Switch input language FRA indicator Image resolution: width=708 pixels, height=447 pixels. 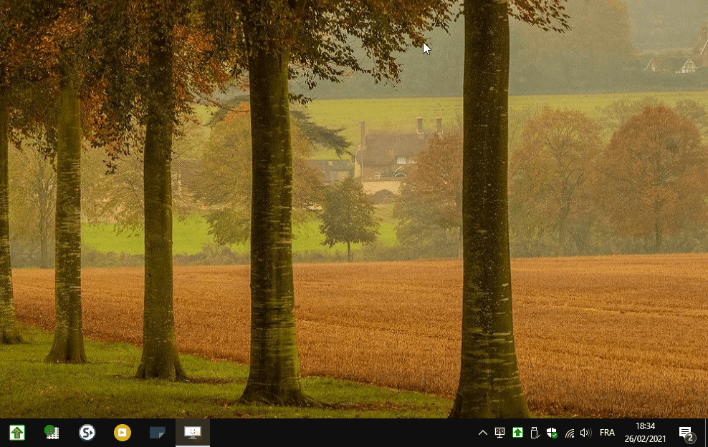click(607, 433)
